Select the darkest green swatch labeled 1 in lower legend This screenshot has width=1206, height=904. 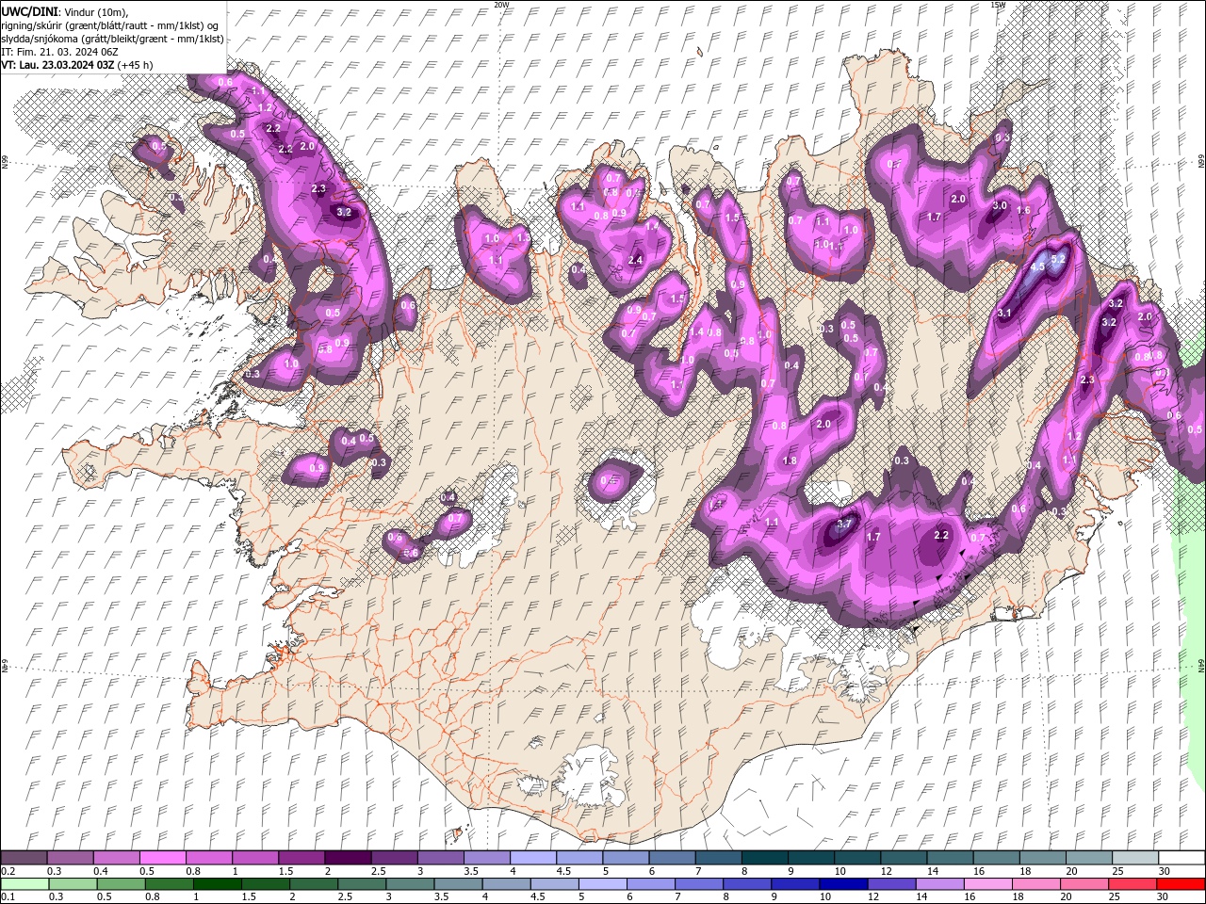(x=217, y=883)
